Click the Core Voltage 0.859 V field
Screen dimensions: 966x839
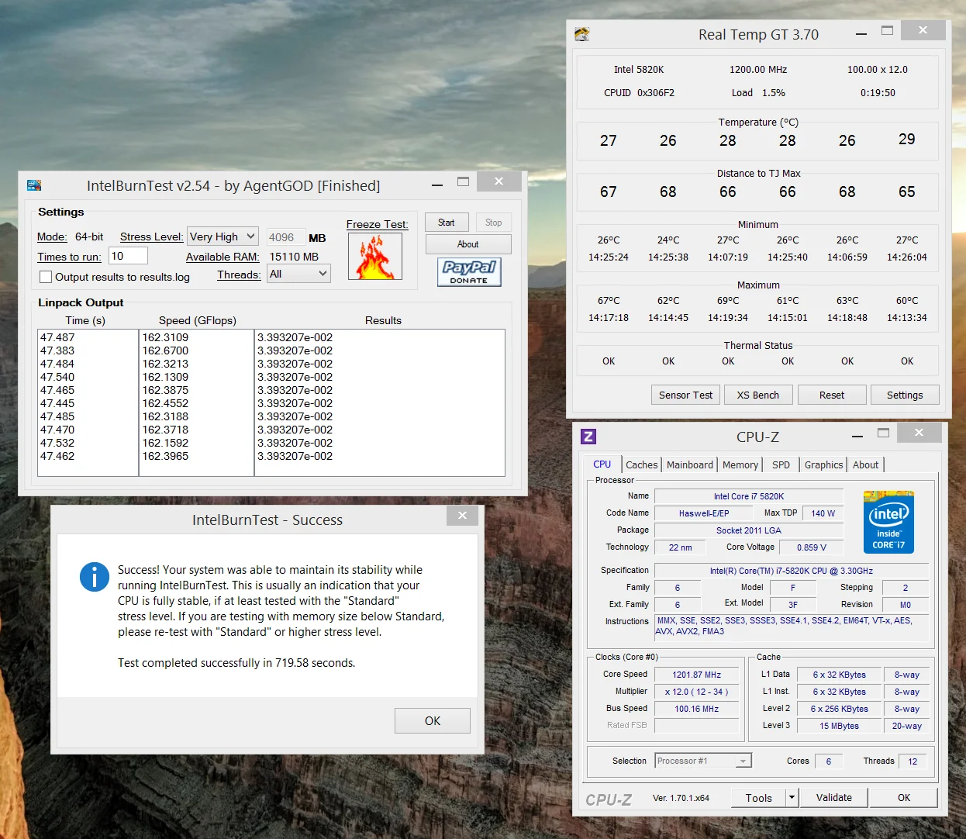pos(811,547)
